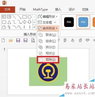Pick the elbow connector shape
This screenshot has width=95, height=97.
[x=14, y=22]
